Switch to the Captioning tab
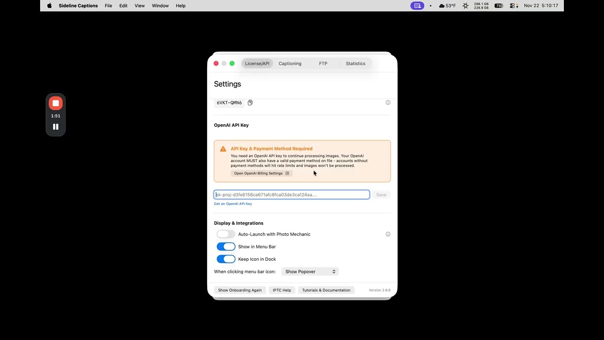 290,63
